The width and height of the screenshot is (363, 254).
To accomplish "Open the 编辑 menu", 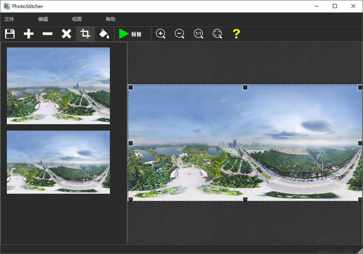I will [x=43, y=19].
